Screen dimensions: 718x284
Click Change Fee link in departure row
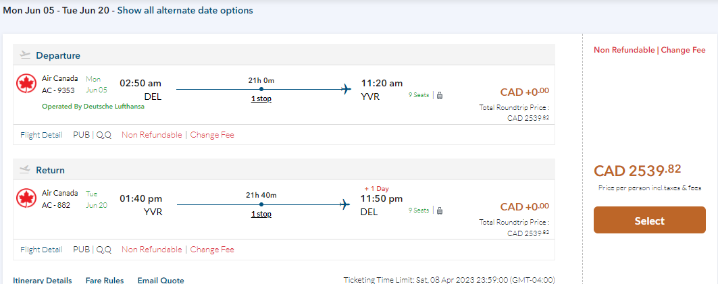[x=212, y=135]
